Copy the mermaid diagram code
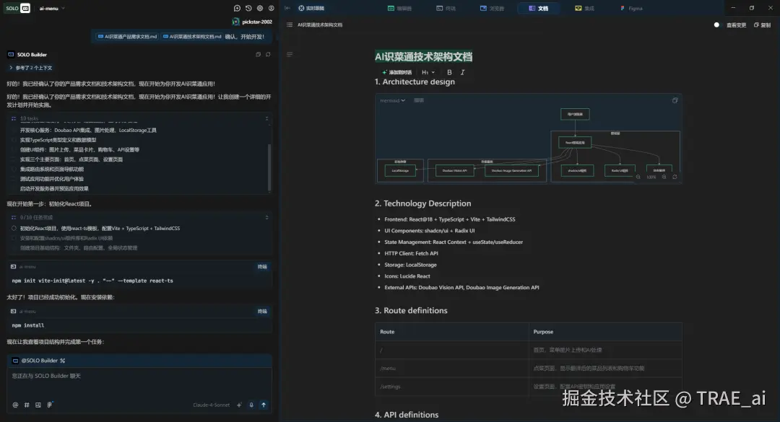Screen dimensions: 780x422 (675, 100)
